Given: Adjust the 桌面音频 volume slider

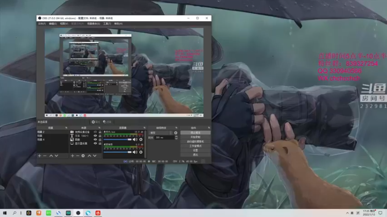Looking at the screenshot, I should coord(118,152).
